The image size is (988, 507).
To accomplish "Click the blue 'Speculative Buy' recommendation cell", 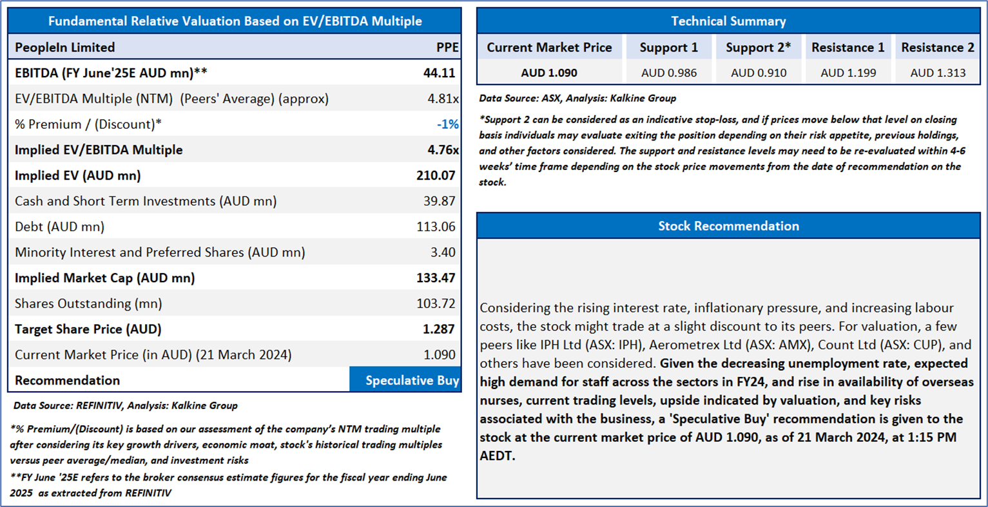I will point(405,380).
